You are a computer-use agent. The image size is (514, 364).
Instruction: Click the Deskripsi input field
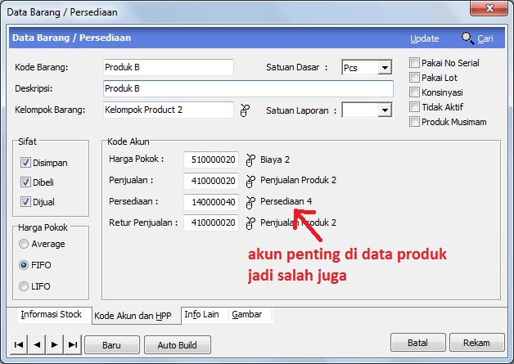coord(248,88)
